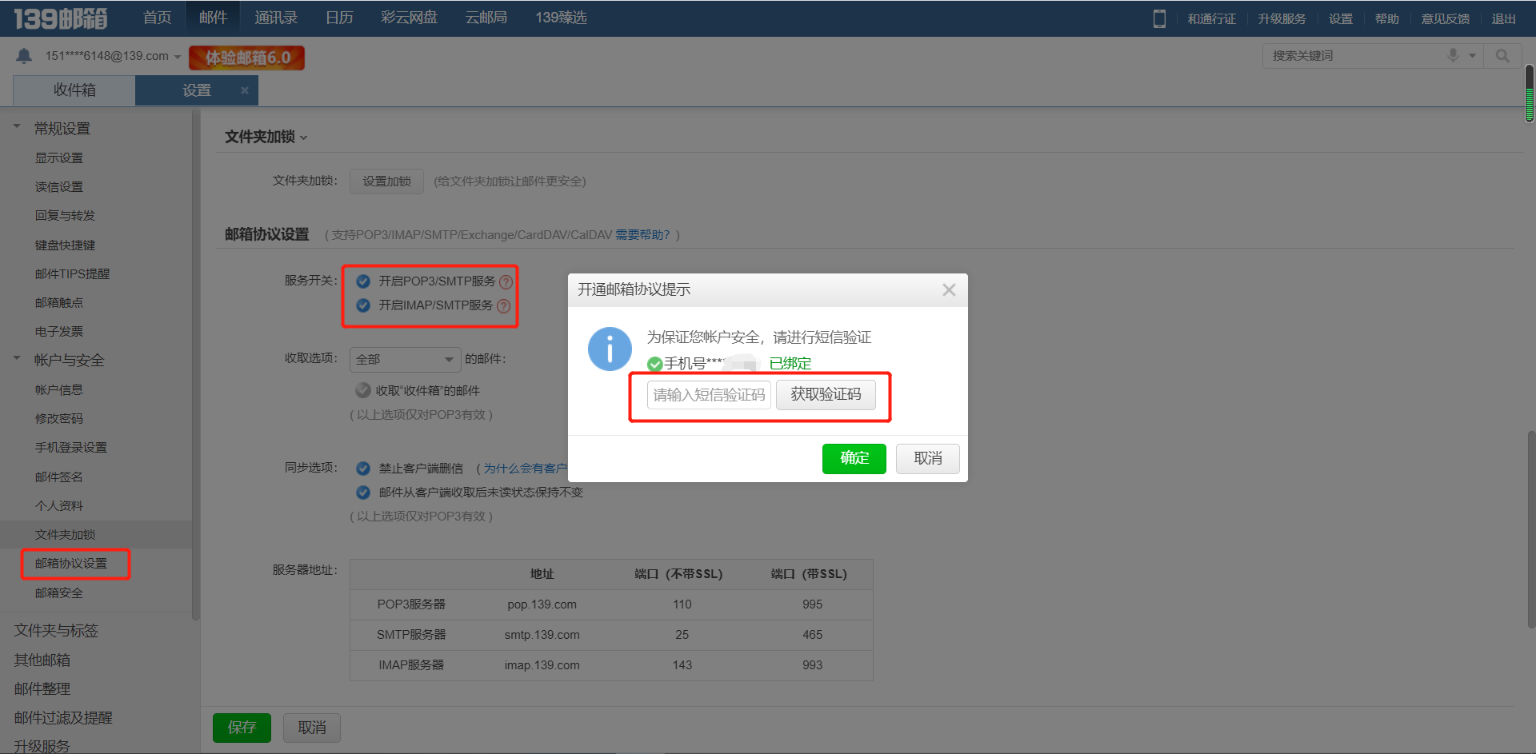Select 显示设置 in sidebar

(59, 158)
